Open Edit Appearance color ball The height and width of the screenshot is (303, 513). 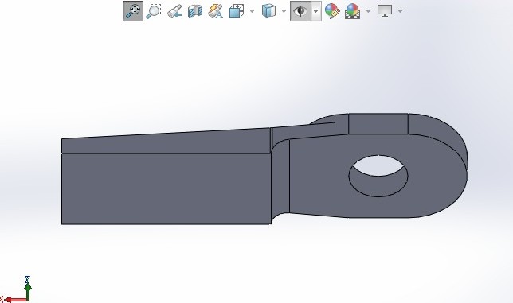click(x=332, y=11)
